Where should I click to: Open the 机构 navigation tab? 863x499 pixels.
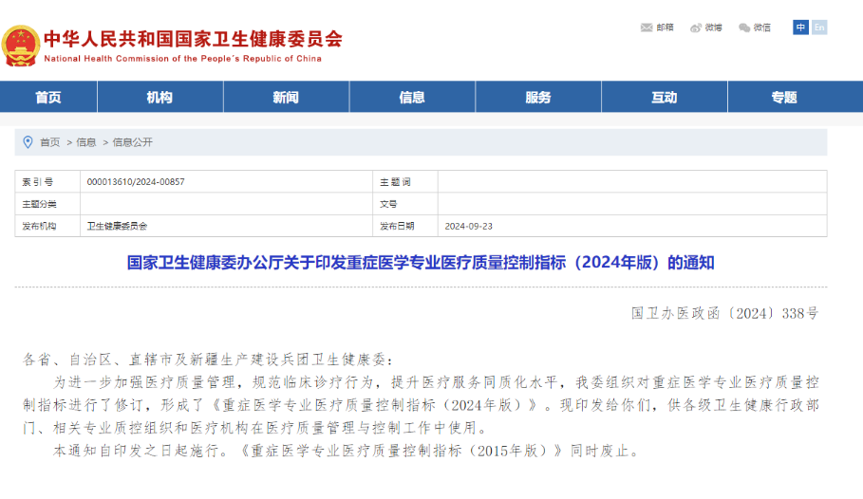click(159, 97)
